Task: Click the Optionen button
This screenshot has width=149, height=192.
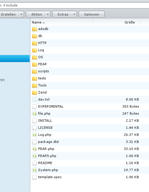Action: pyautogui.click(x=91, y=14)
